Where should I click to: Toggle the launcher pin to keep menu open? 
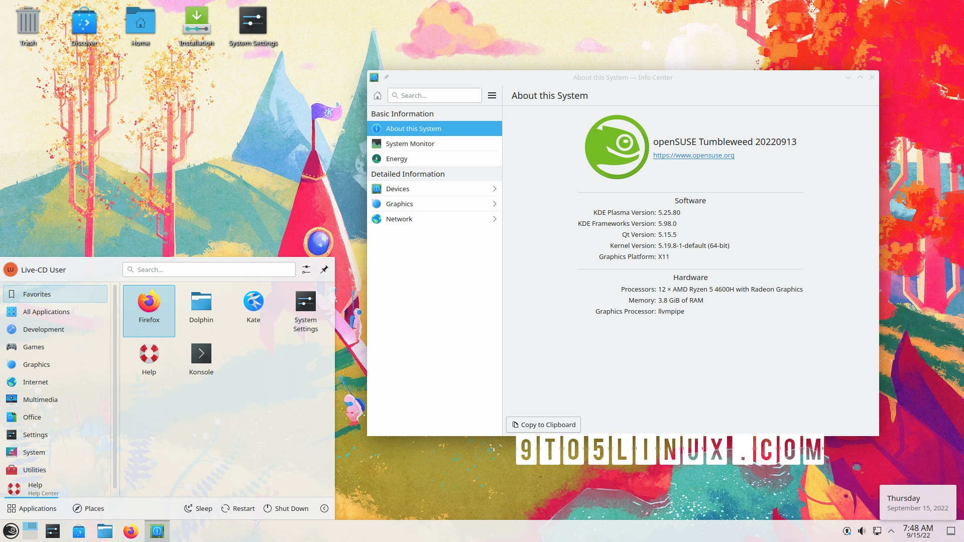(x=324, y=269)
